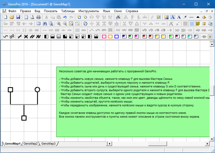The image size is (215, 153).
Task: Click the smiley face toolbar icon
Action: (x=198, y=24)
